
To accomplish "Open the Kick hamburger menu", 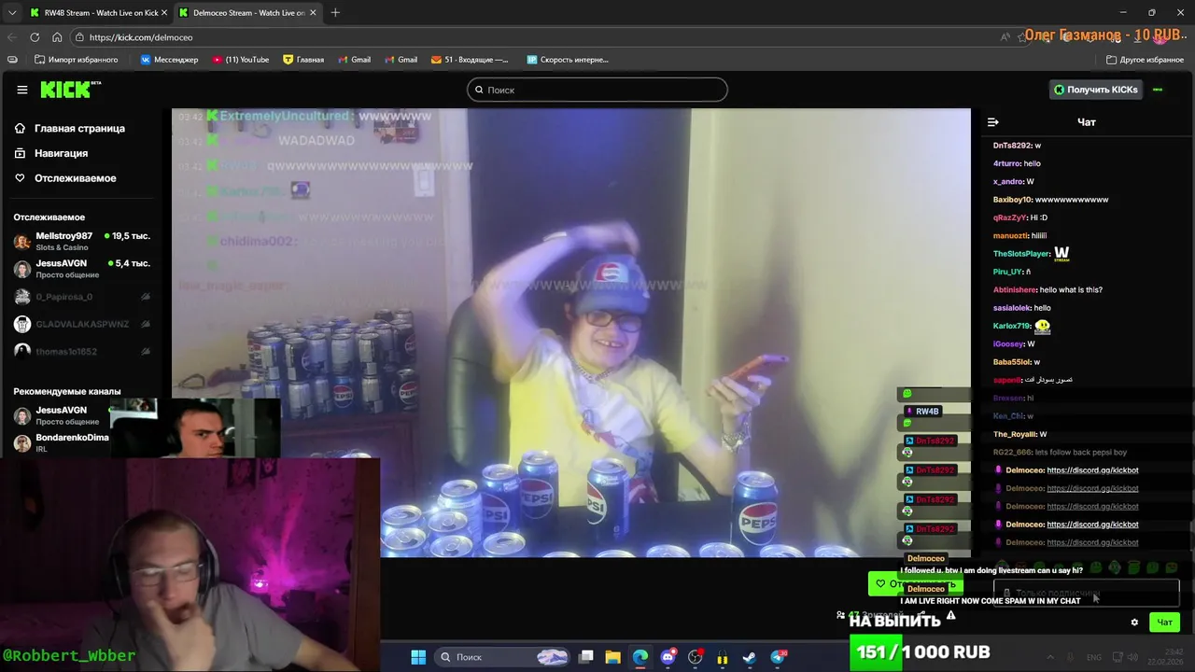I will click(21, 90).
